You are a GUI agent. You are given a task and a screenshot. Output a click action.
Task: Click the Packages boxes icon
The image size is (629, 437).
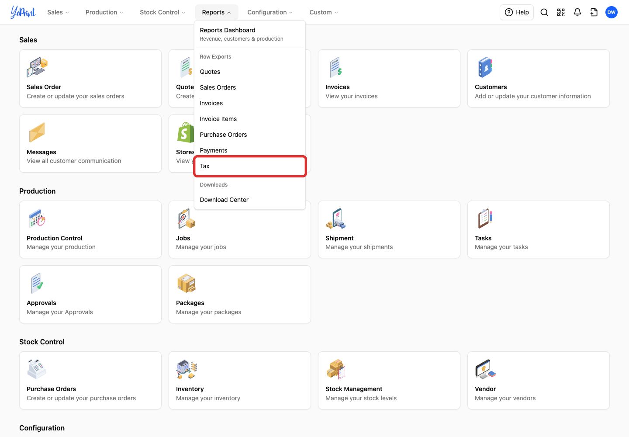pos(187,283)
